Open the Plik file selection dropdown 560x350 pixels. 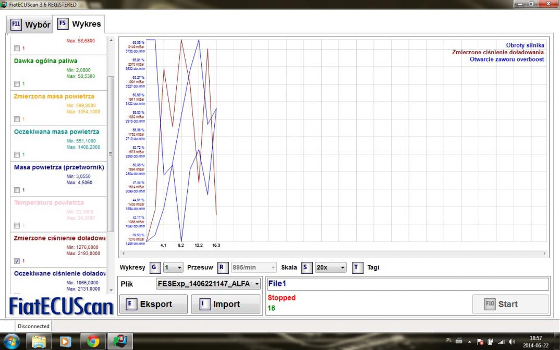[x=208, y=284]
